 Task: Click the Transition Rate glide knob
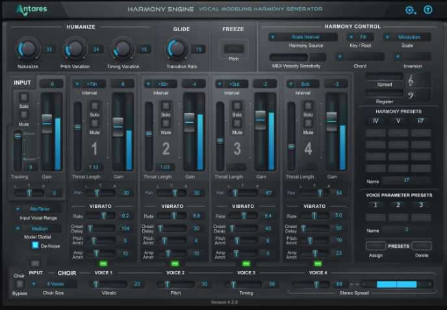177,49
